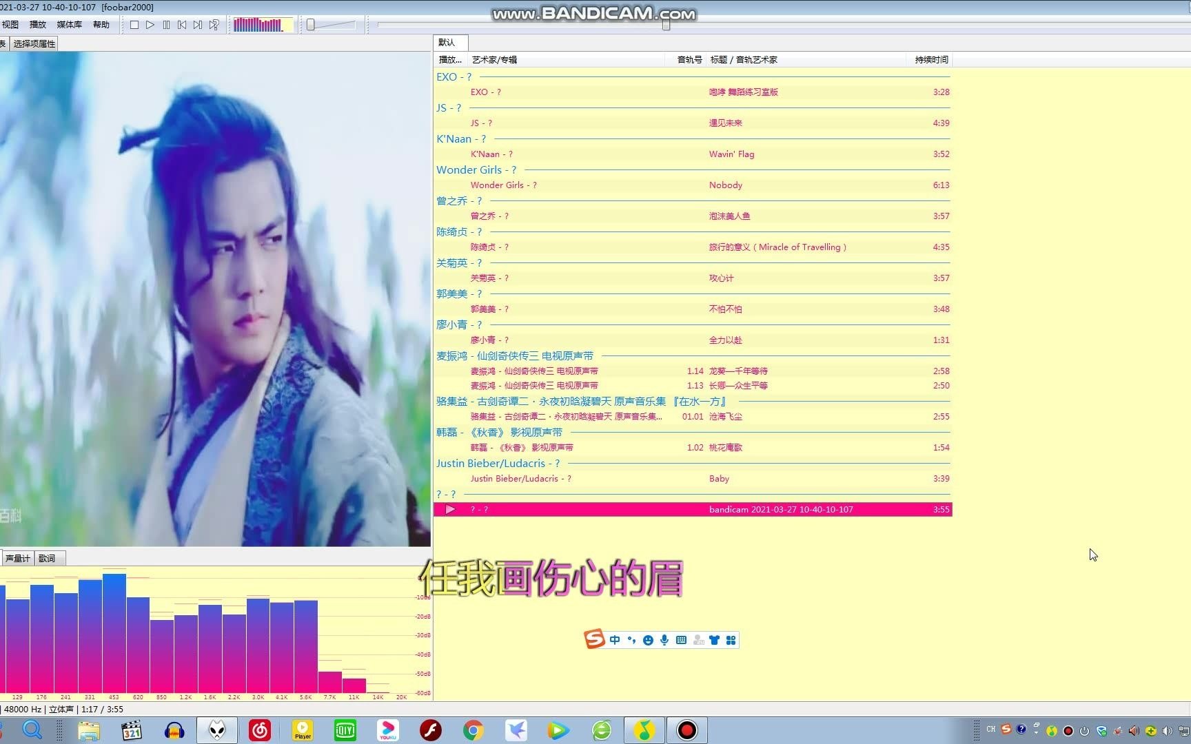Screen dimensions: 1191x744
Task: Click the Stop playback button
Action: click(x=134, y=25)
